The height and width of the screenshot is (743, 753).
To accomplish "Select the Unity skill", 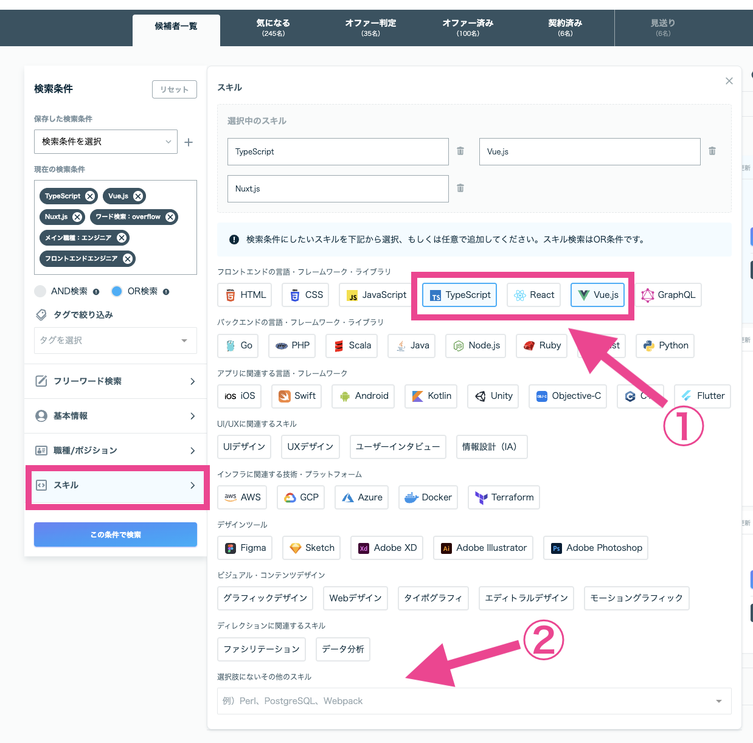I will tap(493, 396).
